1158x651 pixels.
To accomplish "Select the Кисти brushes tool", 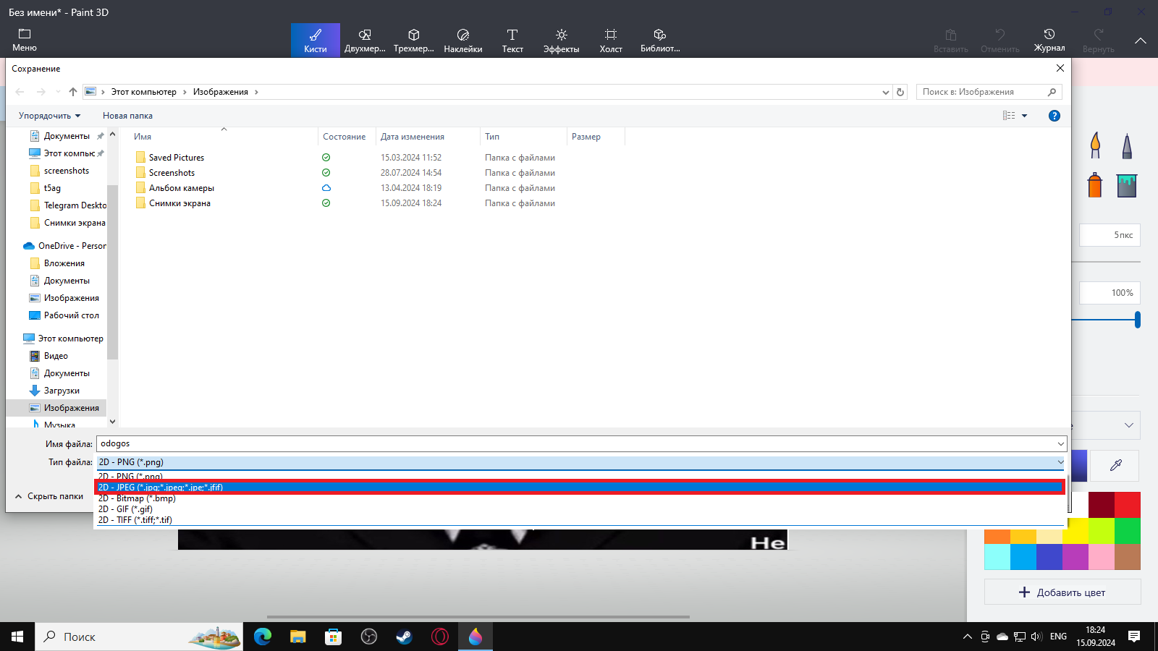I will point(316,40).
